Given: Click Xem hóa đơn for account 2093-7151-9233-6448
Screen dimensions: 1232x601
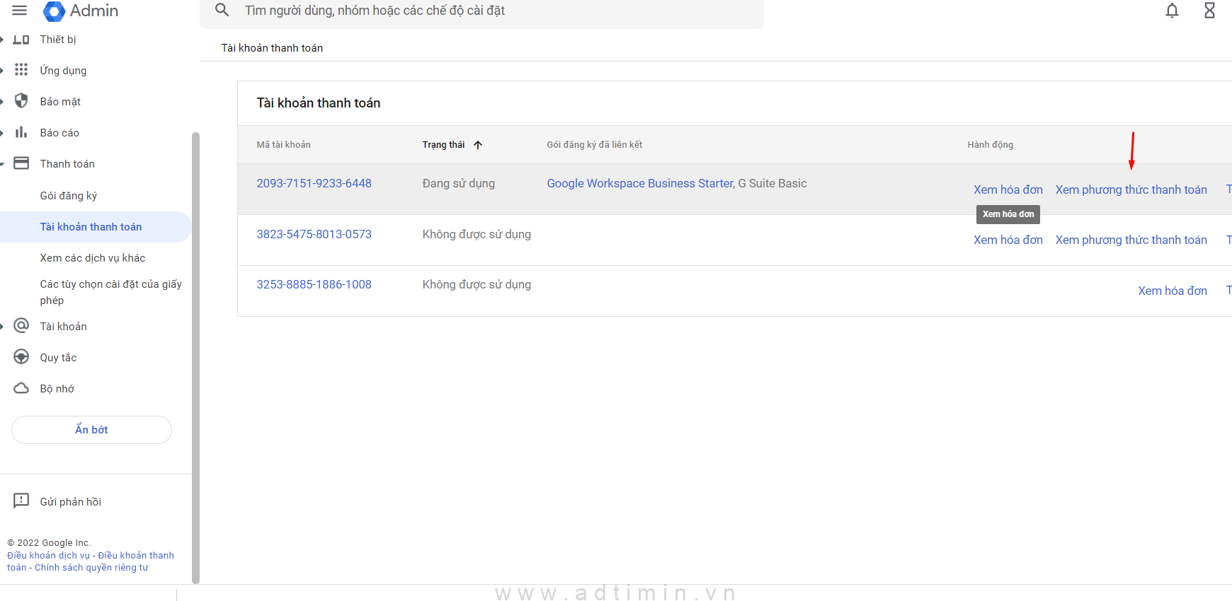Looking at the screenshot, I should coord(1008,189).
